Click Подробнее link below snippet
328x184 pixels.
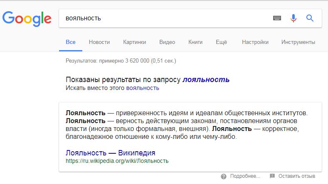point(245,176)
